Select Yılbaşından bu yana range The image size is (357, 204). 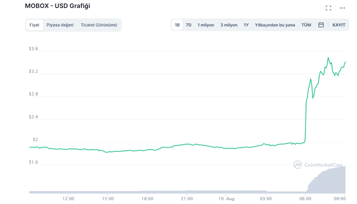(275, 25)
